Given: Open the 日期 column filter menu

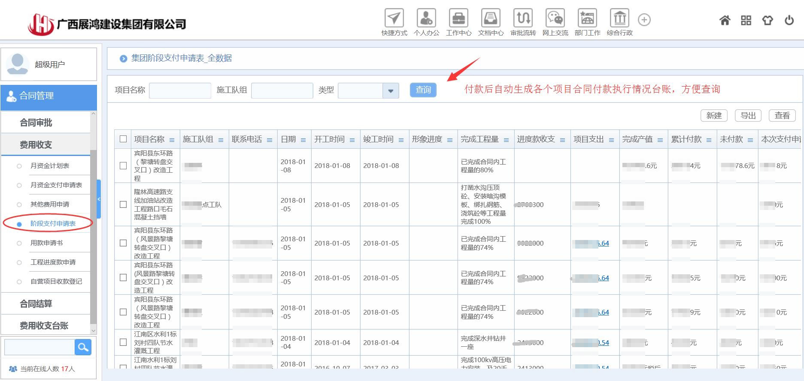Looking at the screenshot, I should 303,140.
